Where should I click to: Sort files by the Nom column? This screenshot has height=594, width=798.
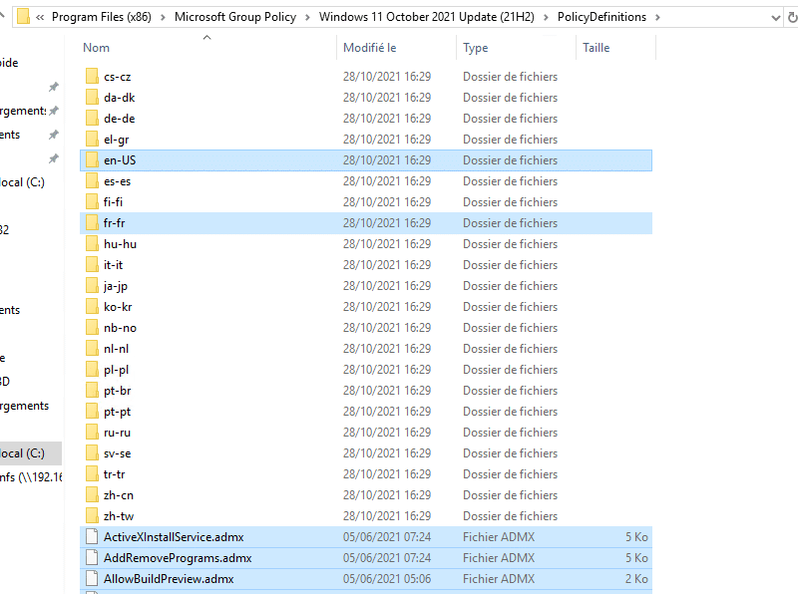tap(97, 48)
